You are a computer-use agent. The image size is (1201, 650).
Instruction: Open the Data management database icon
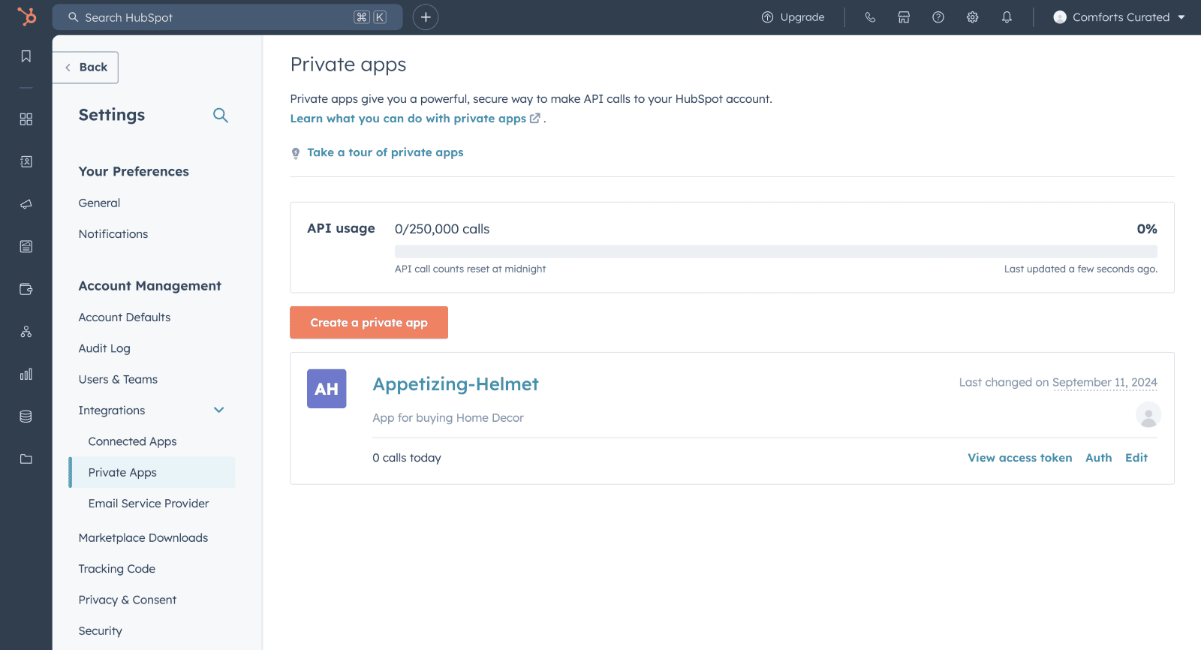coord(26,417)
